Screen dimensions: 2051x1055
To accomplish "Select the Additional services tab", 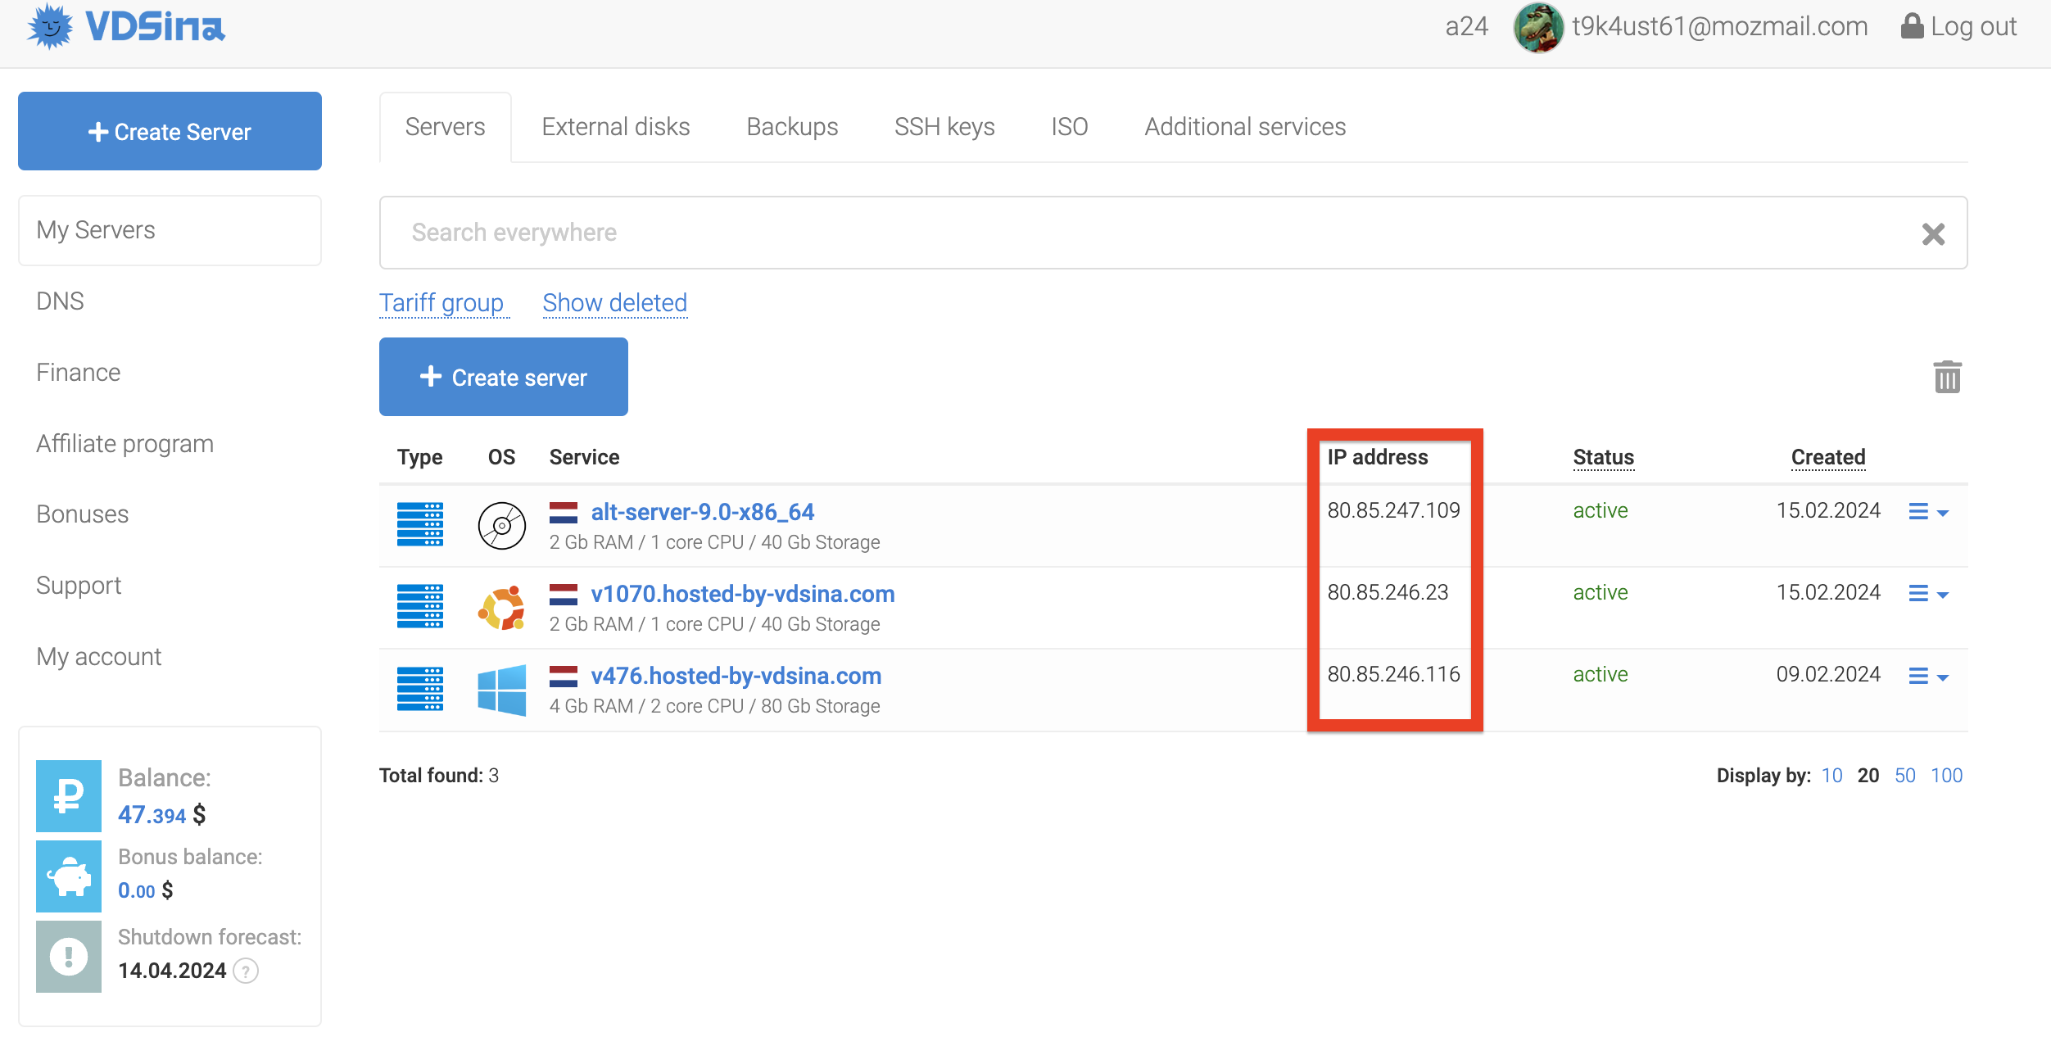I will [1245, 127].
